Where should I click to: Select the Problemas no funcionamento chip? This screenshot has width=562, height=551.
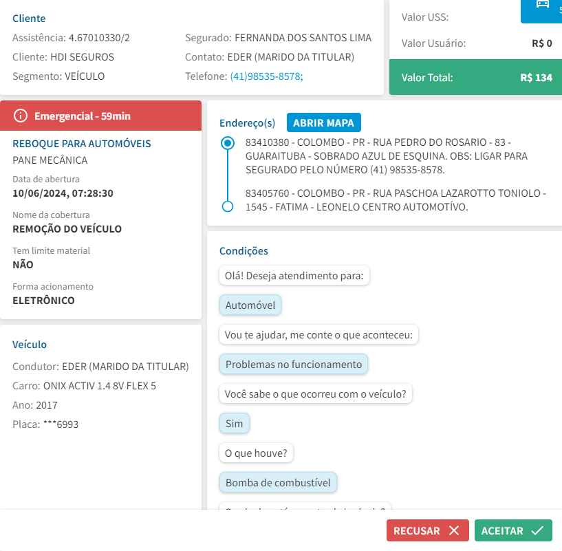point(294,365)
